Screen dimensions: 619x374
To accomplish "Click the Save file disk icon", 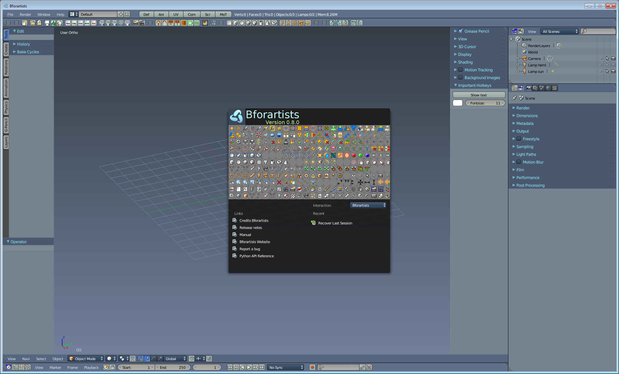I will pos(47,23).
